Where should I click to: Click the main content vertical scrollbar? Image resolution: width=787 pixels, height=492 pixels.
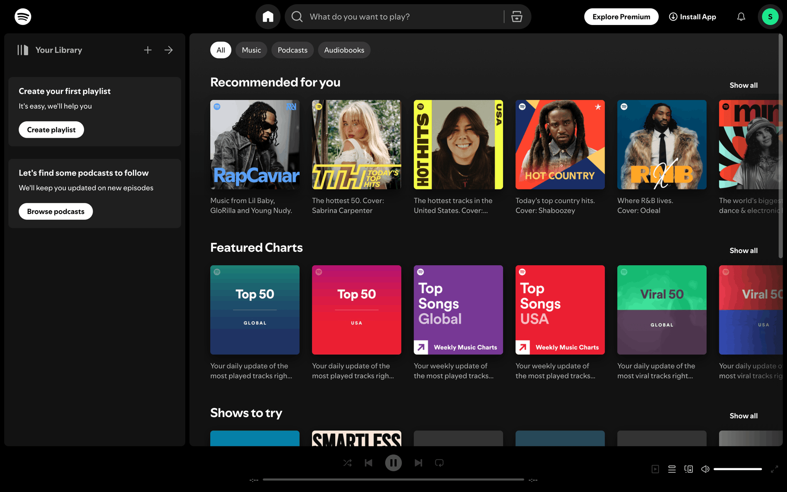[780, 146]
